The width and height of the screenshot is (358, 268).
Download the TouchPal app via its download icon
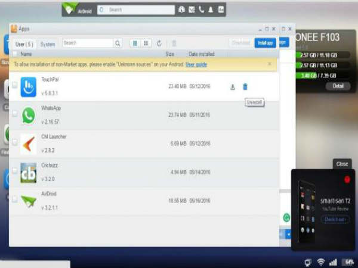[232, 87]
